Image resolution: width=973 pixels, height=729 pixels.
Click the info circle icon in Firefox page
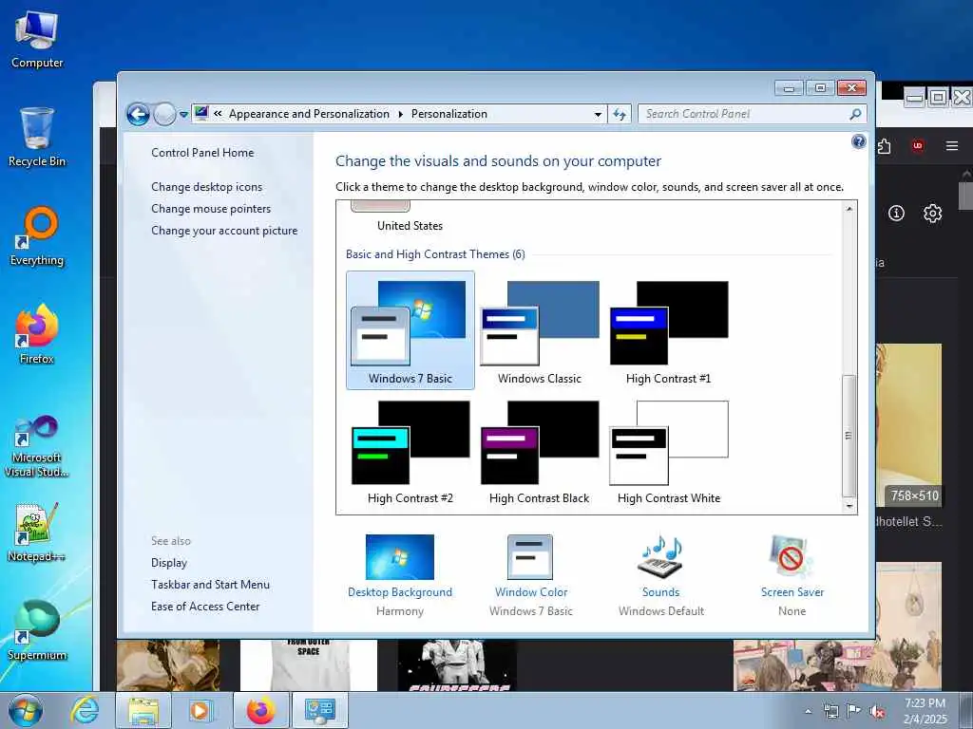896,214
